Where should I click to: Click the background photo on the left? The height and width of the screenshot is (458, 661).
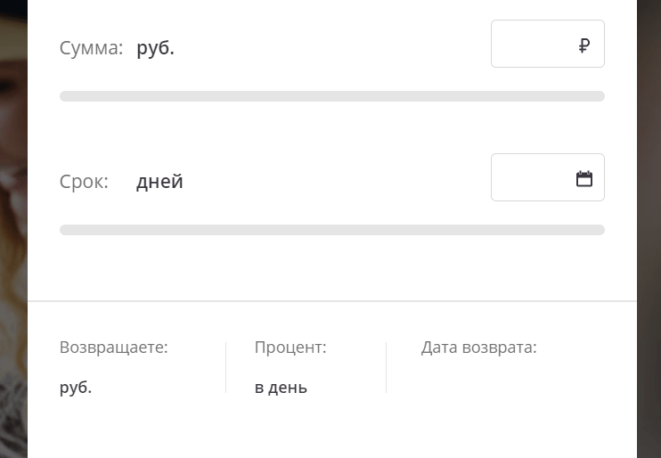[x=12, y=223]
